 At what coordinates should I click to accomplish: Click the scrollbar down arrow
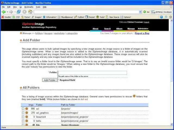coord(172,125)
